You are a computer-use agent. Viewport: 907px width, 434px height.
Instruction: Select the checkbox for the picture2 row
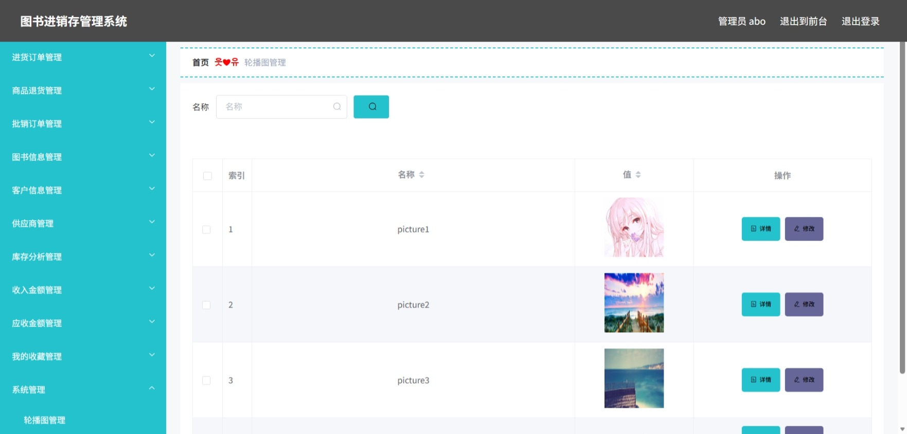(206, 305)
